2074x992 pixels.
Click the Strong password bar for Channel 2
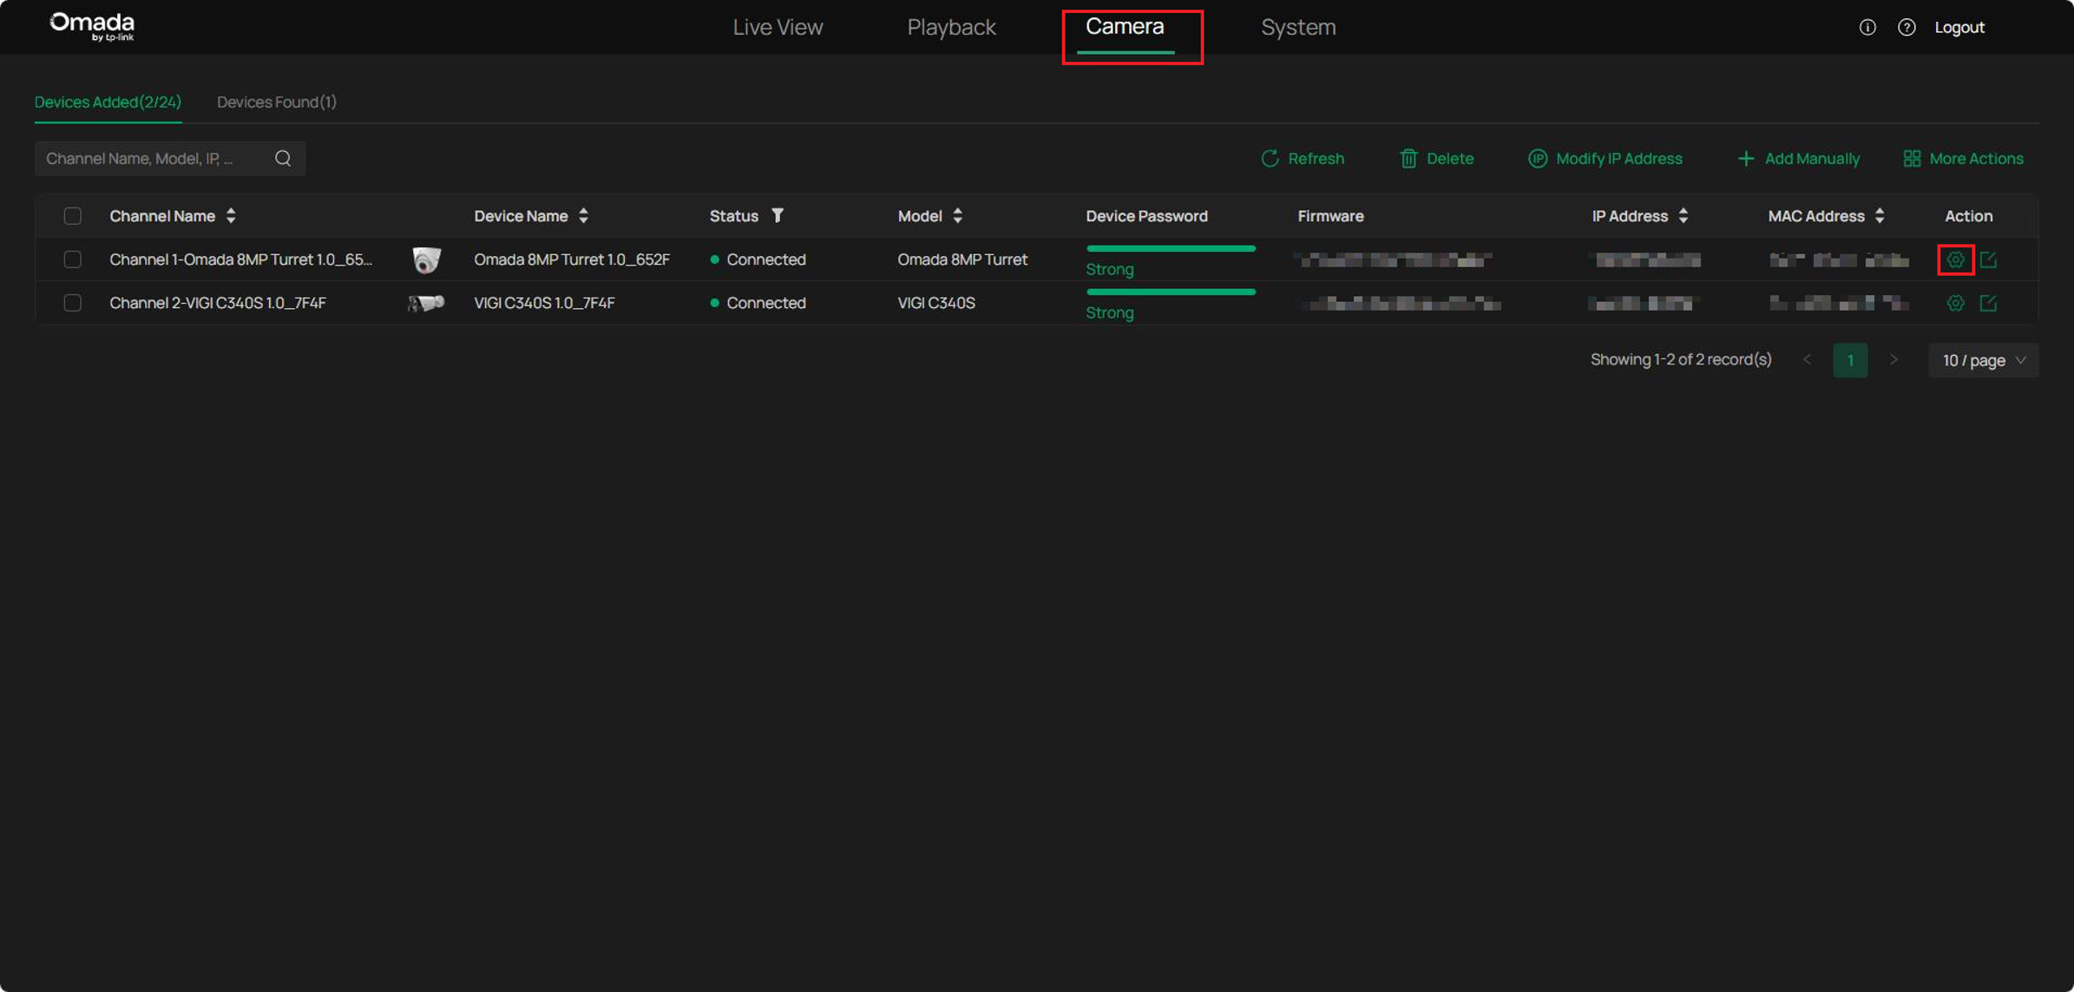tap(1171, 292)
